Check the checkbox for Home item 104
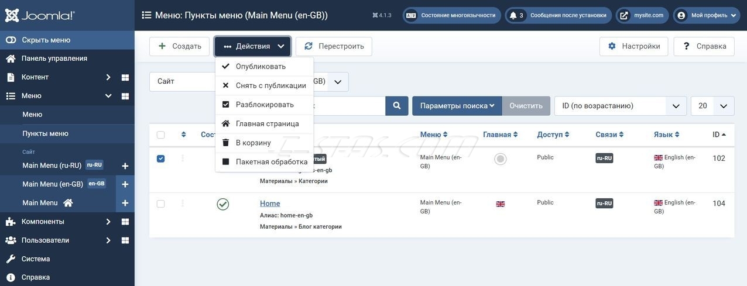Viewport: 747px width, 286px height. click(160, 204)
